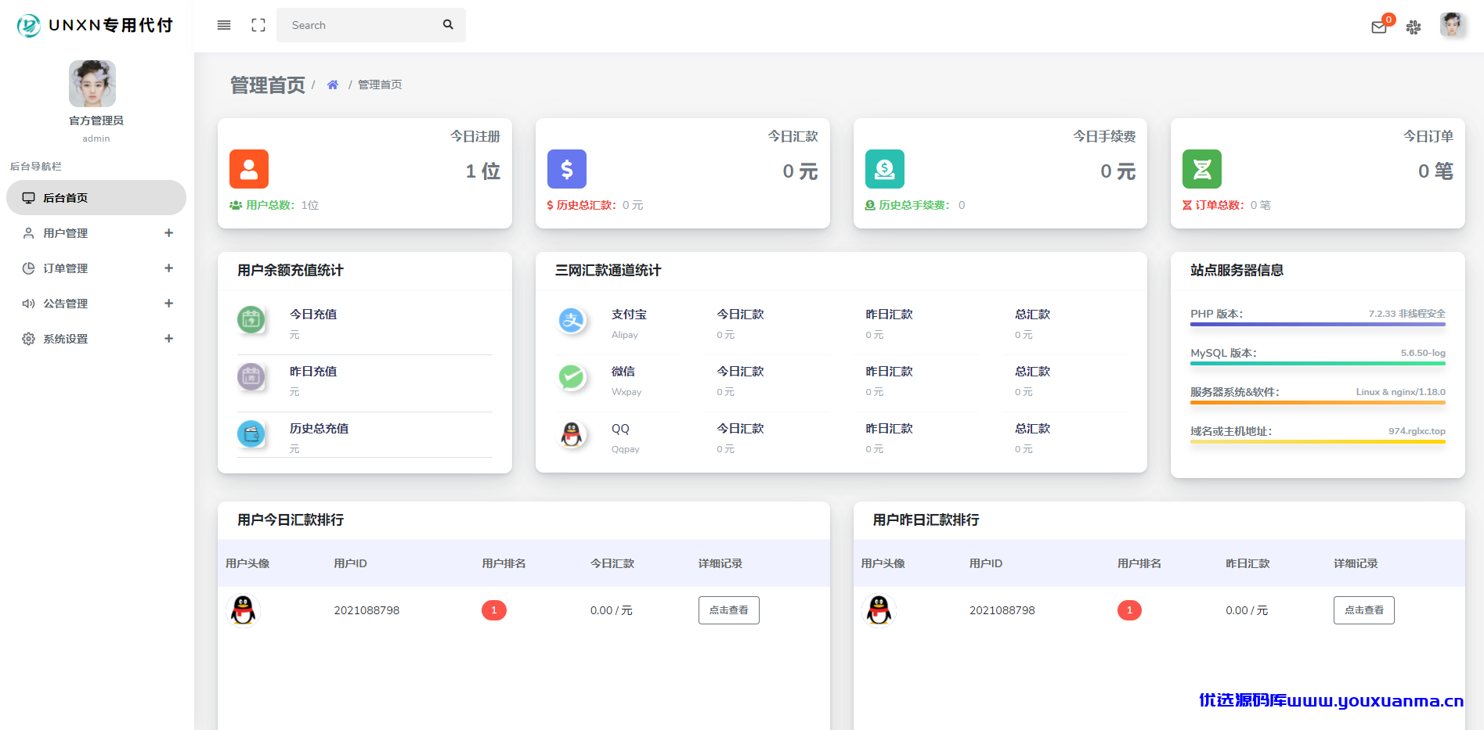
Task: Toggle the sidebar hamburger menu icon
Action: 224,25
